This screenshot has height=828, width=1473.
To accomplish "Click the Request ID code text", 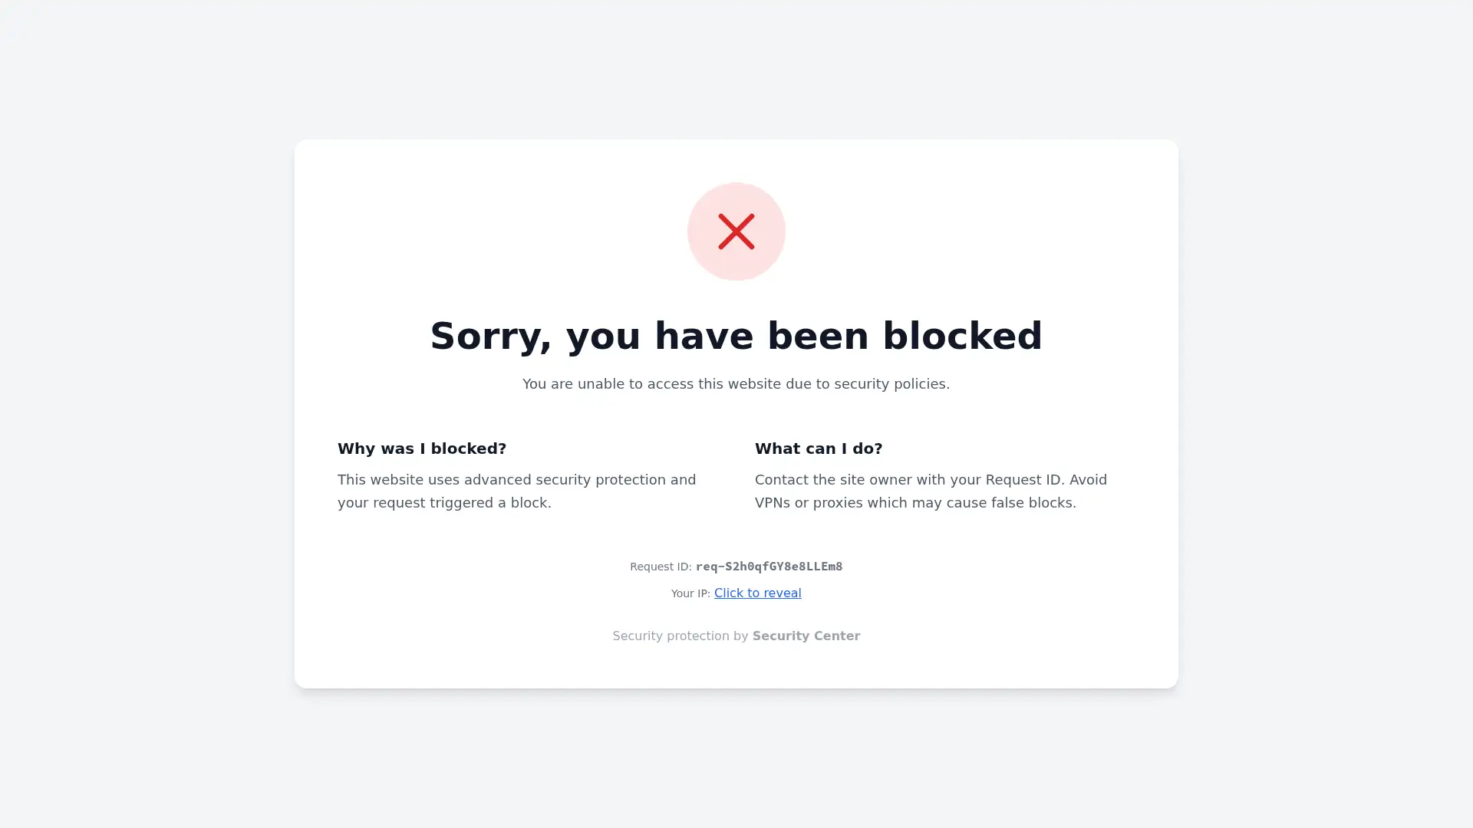I will tap(769, 567).
